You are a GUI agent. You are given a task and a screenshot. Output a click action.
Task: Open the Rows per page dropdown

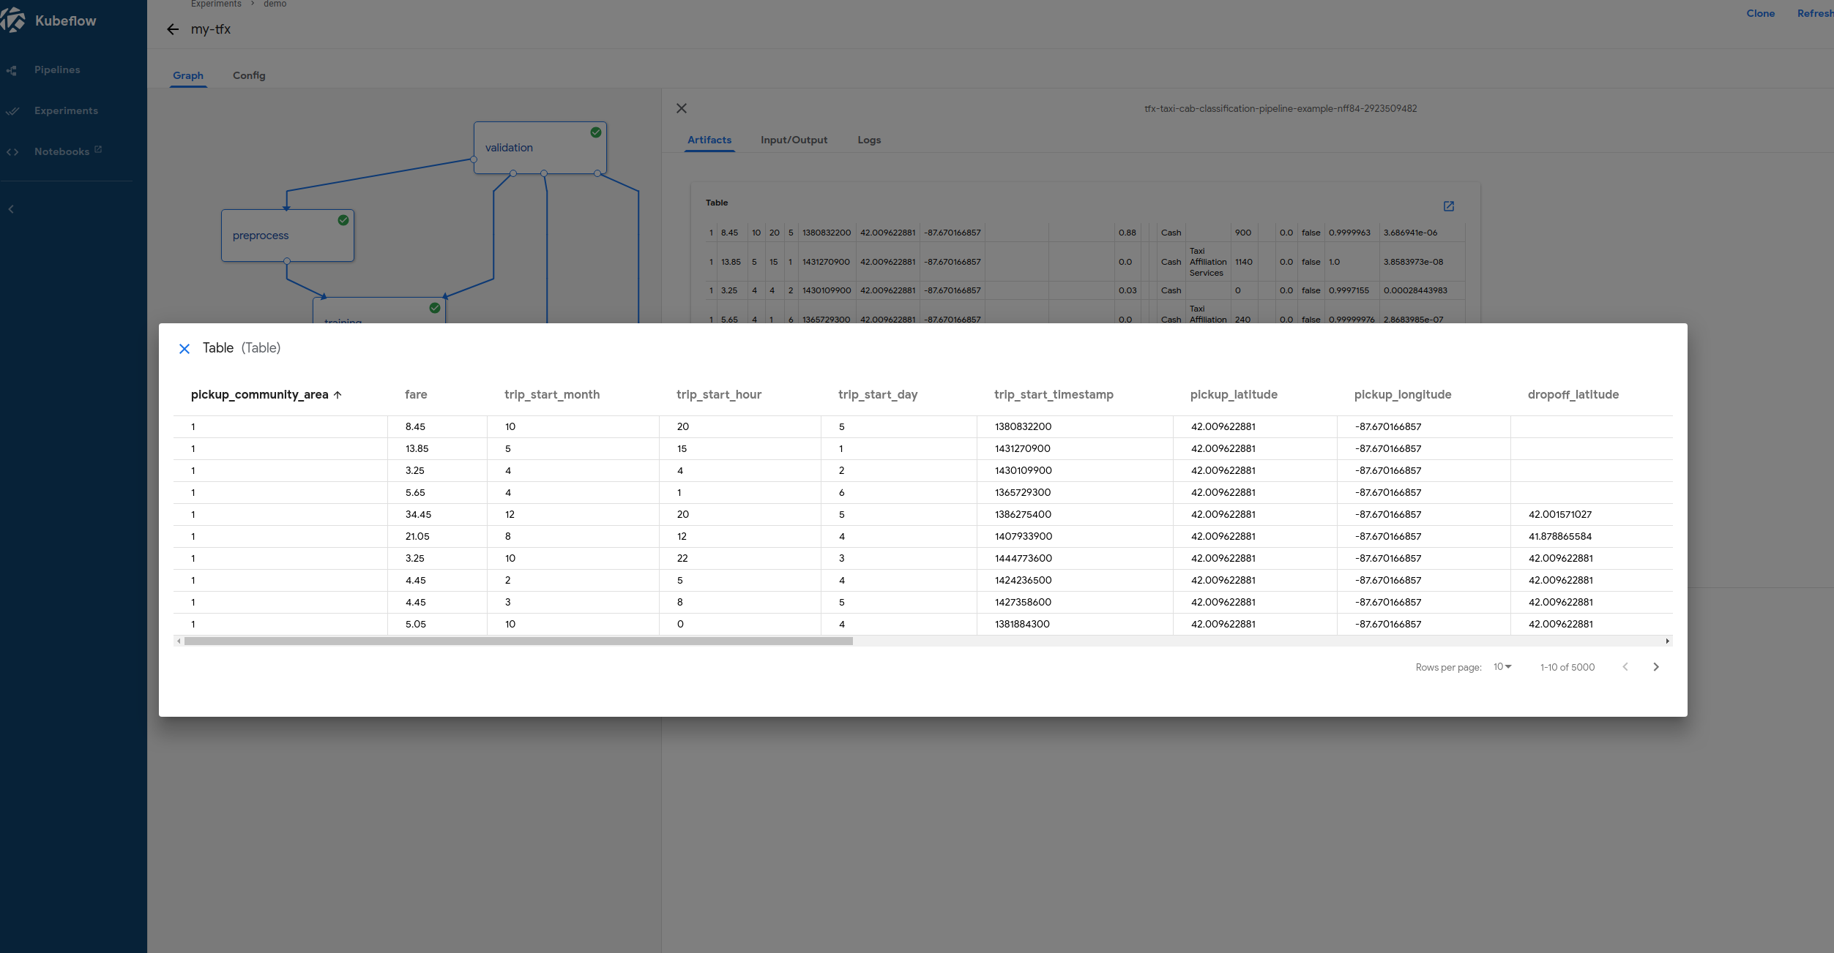point(1501,667)
